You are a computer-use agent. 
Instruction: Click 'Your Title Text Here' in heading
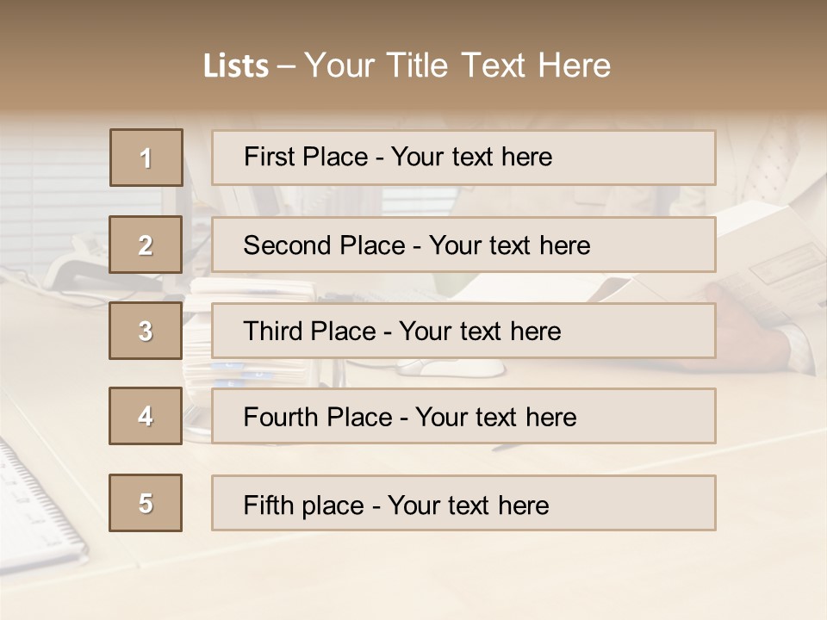tap(457, 65)
